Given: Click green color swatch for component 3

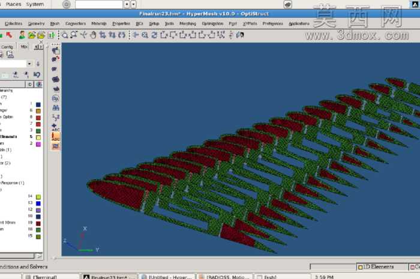Looking at the screenshot, I should 38,131.
